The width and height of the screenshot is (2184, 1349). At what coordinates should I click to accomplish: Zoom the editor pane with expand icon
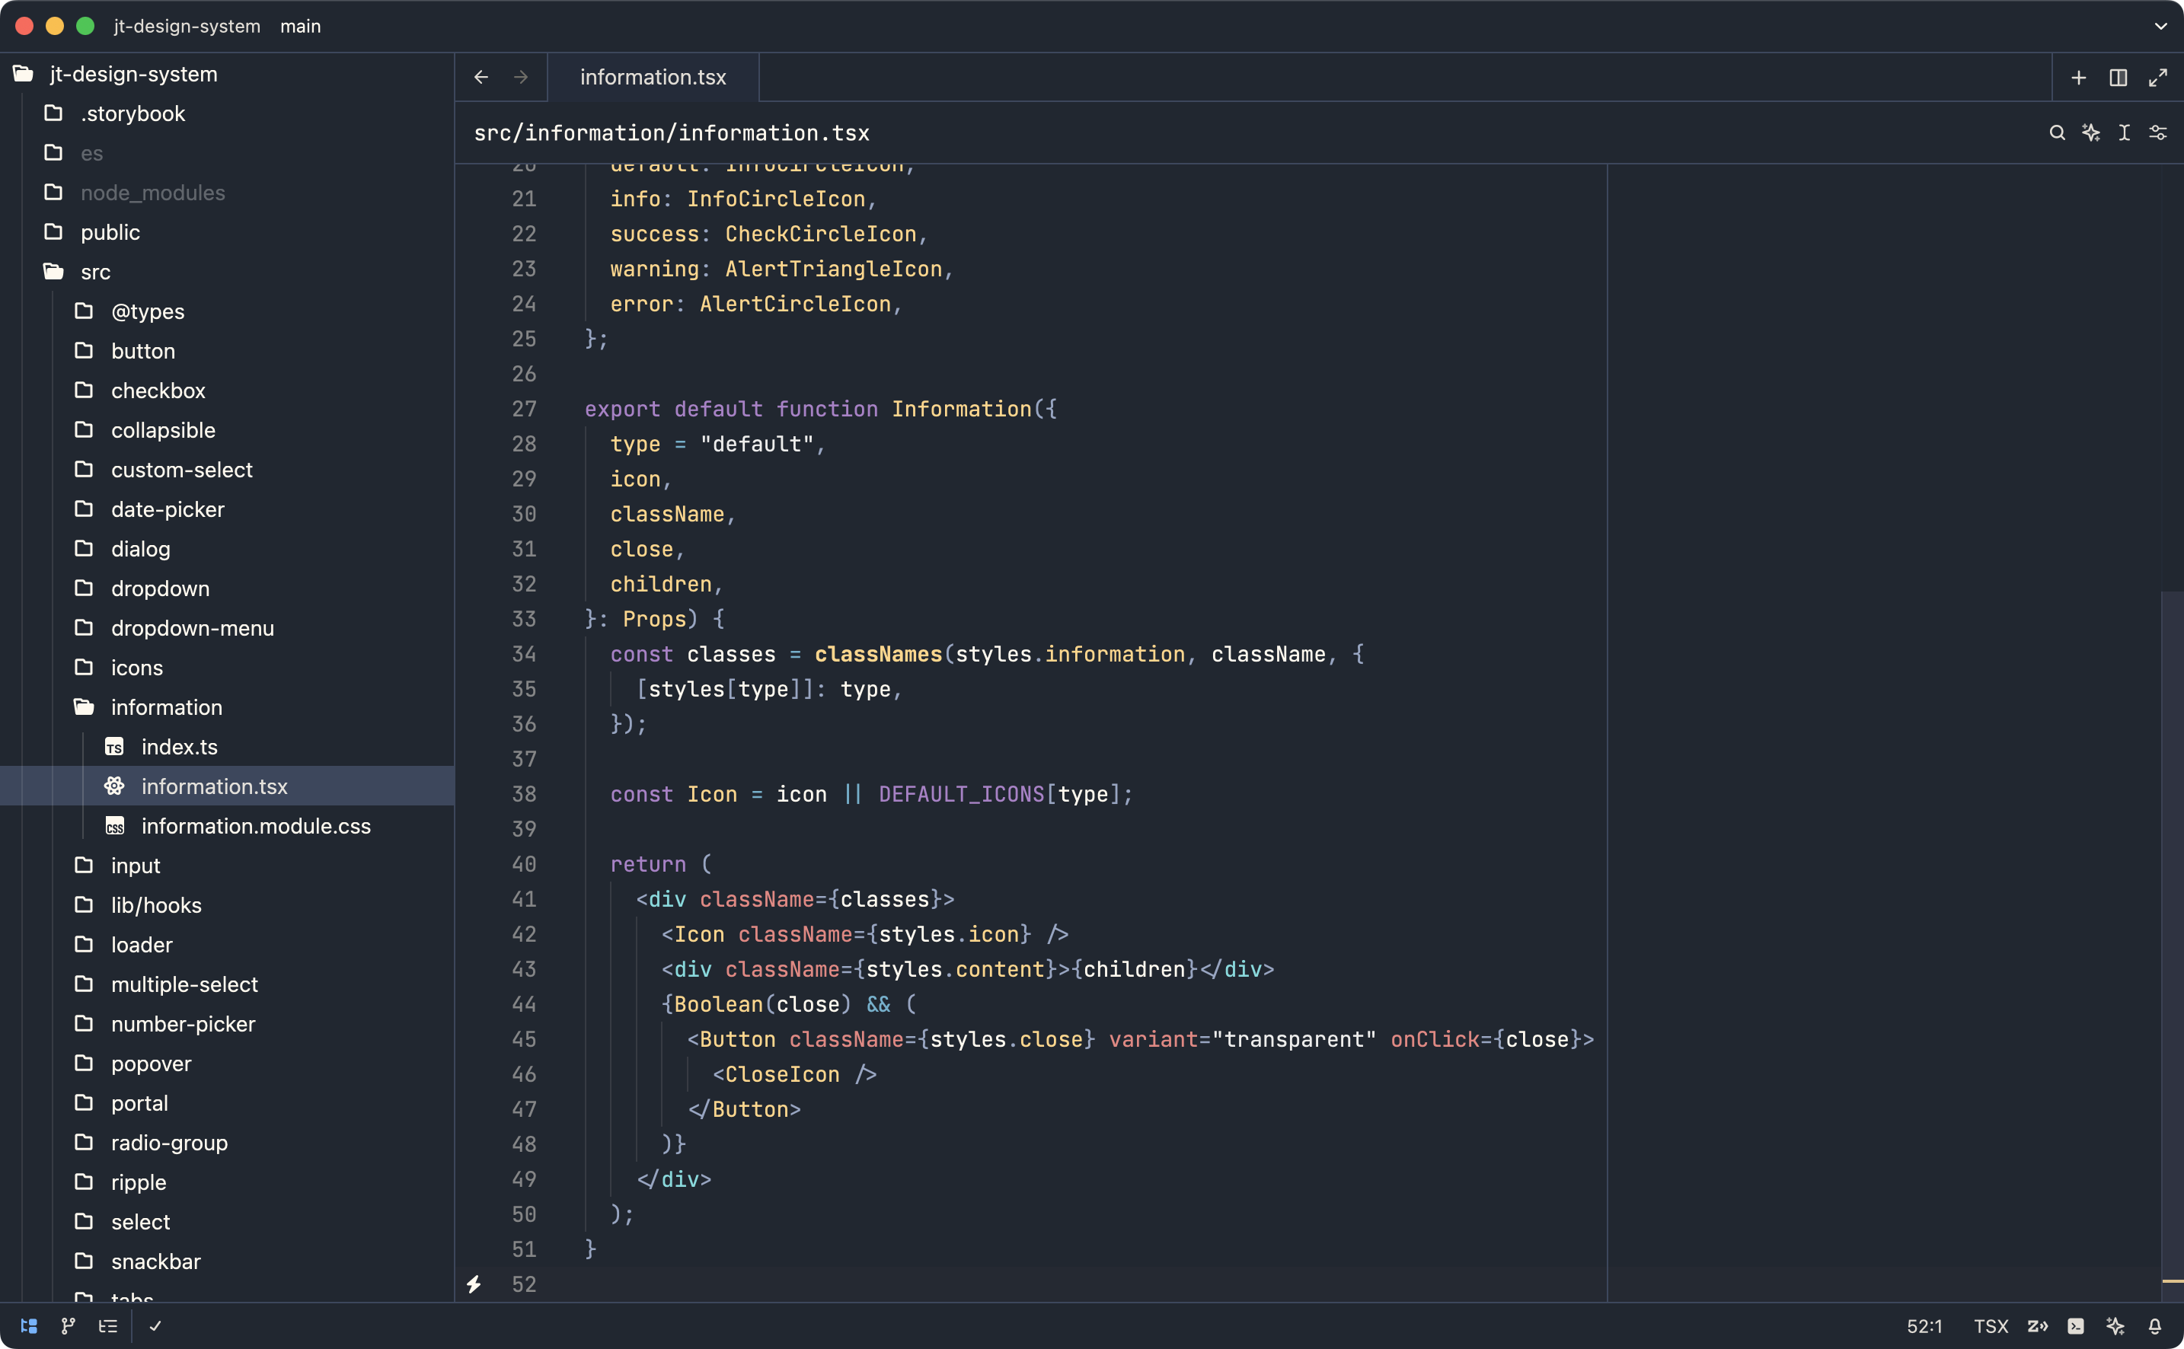click(x=2158, y=78)
